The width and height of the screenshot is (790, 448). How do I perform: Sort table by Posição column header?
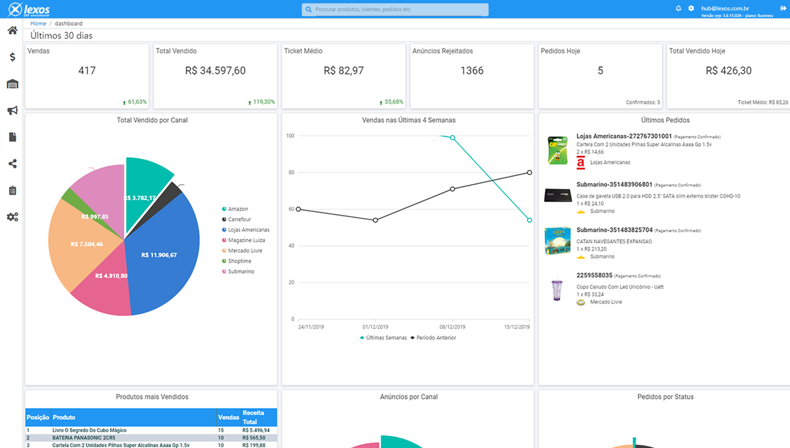(38, 417)
